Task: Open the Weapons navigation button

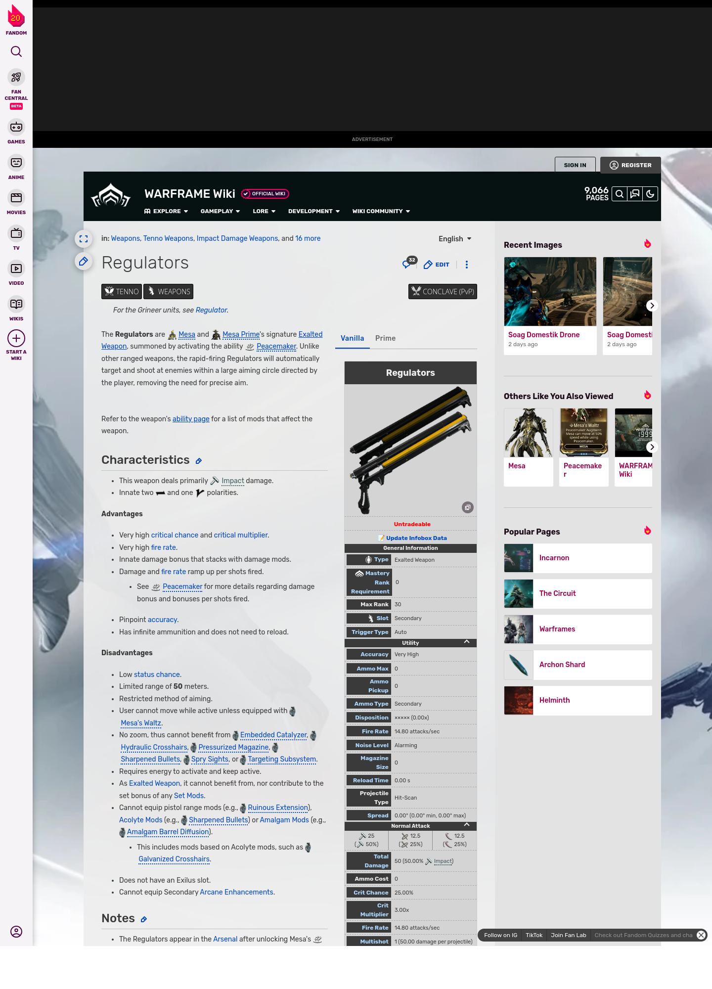Action: click(x=169, y=292)
